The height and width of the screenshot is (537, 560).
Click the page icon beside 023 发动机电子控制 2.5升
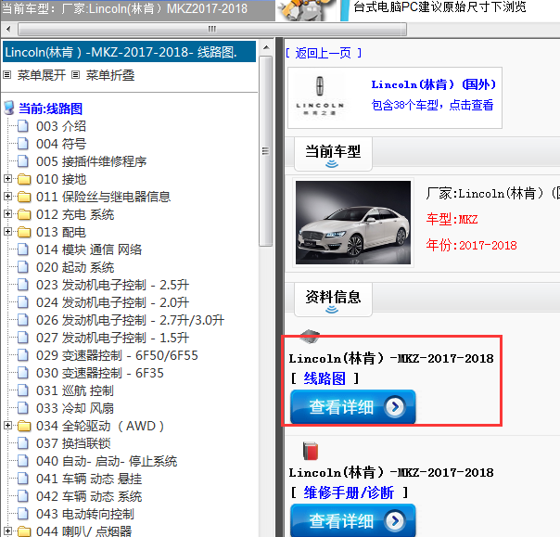tap(23, 285)
